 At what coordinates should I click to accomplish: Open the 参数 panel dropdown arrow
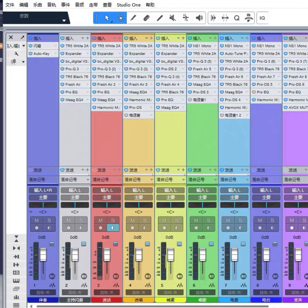pyautogui.click(x=64, y=20)
